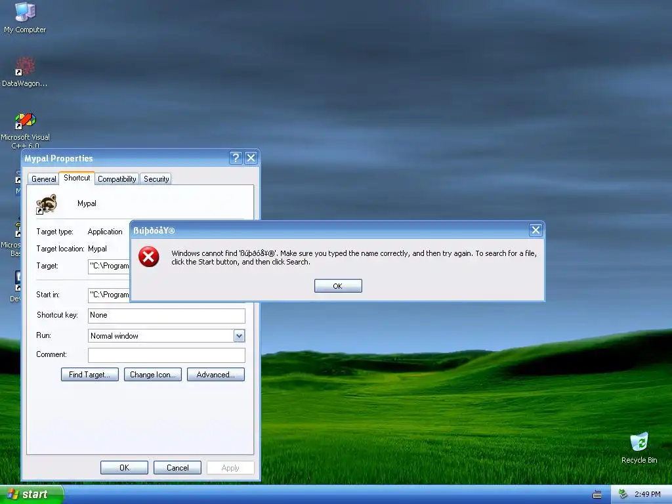Image resolution: width=672 pixels, height=504 pixels.
Task: Click the Target path field
Action: coord(109,266)
